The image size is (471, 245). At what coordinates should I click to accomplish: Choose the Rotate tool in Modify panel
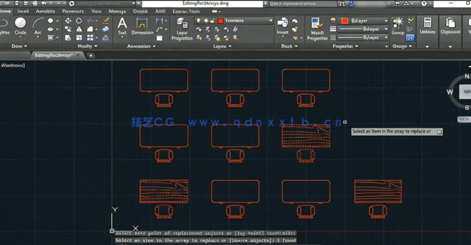78,21
